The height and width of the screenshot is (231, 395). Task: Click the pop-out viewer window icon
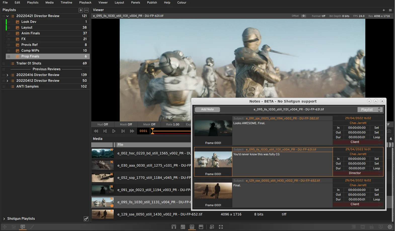click(x=212, y=227)
